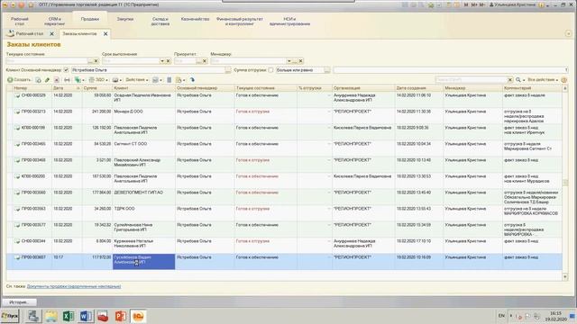Open the print icon dropdown
The width and height of the screenshot is (577, 324).
pos(117,80)
